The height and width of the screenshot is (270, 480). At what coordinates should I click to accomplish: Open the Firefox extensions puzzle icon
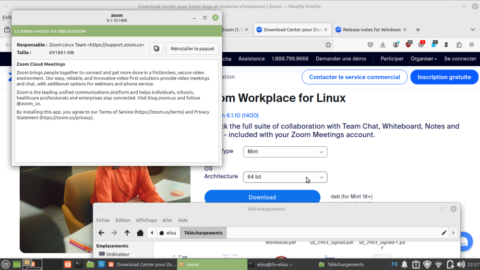click(459, 45)
